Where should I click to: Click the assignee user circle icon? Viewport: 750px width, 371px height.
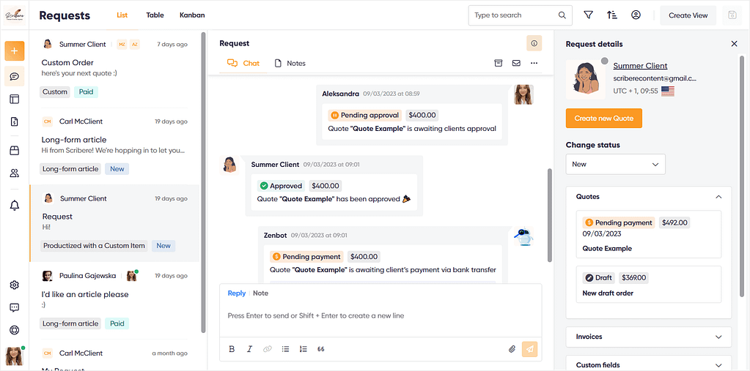coord(636,15)
